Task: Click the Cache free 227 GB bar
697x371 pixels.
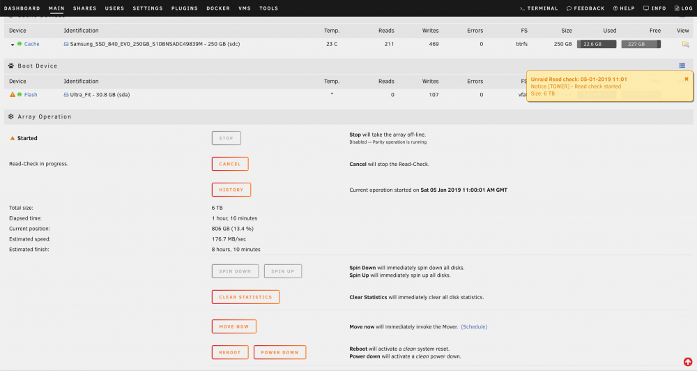Action: pos(641,44)
